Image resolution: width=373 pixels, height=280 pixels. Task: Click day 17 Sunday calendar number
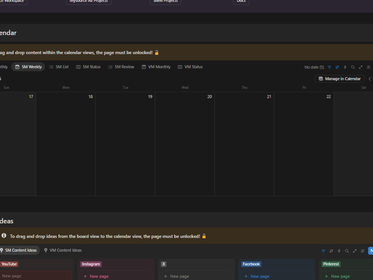point(31,97)
